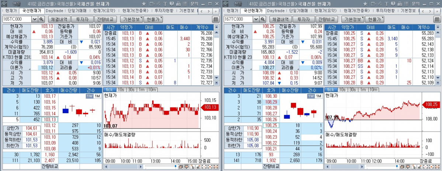Select the 10s chart tab in left window

tap(122, 90)
